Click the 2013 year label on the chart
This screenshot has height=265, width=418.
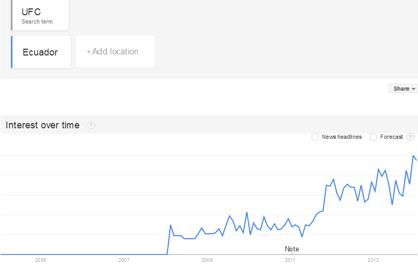[x=373, y=260]
